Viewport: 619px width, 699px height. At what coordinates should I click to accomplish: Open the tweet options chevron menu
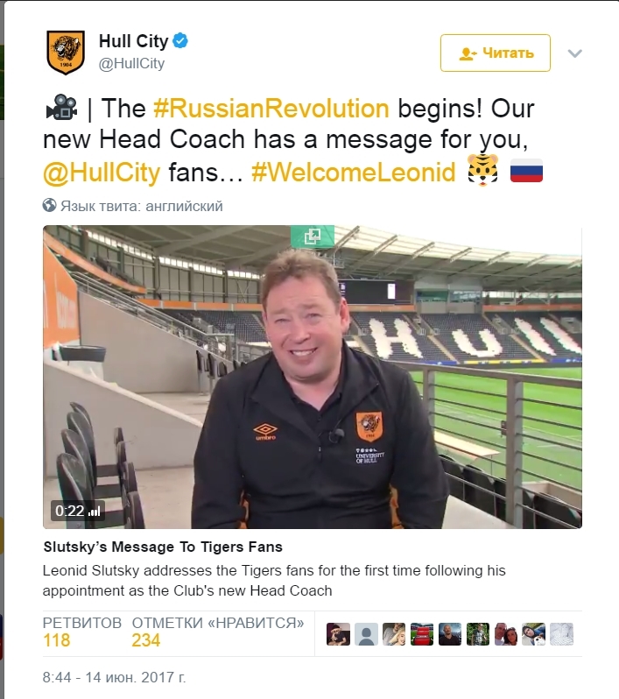pyautogui.click(x=575, y=53)
